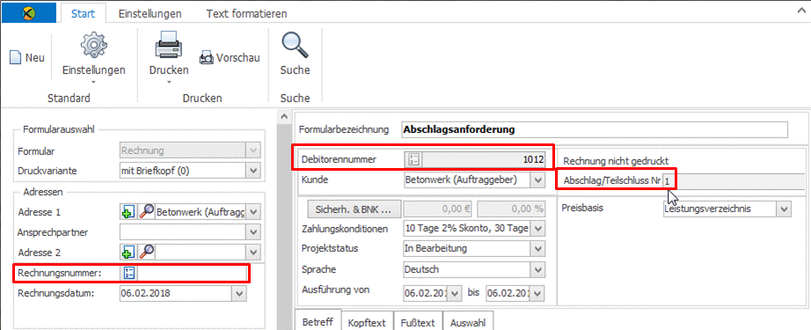Open the Druckvariante dropdown
The image size is (811, 330).
(253, 170)
